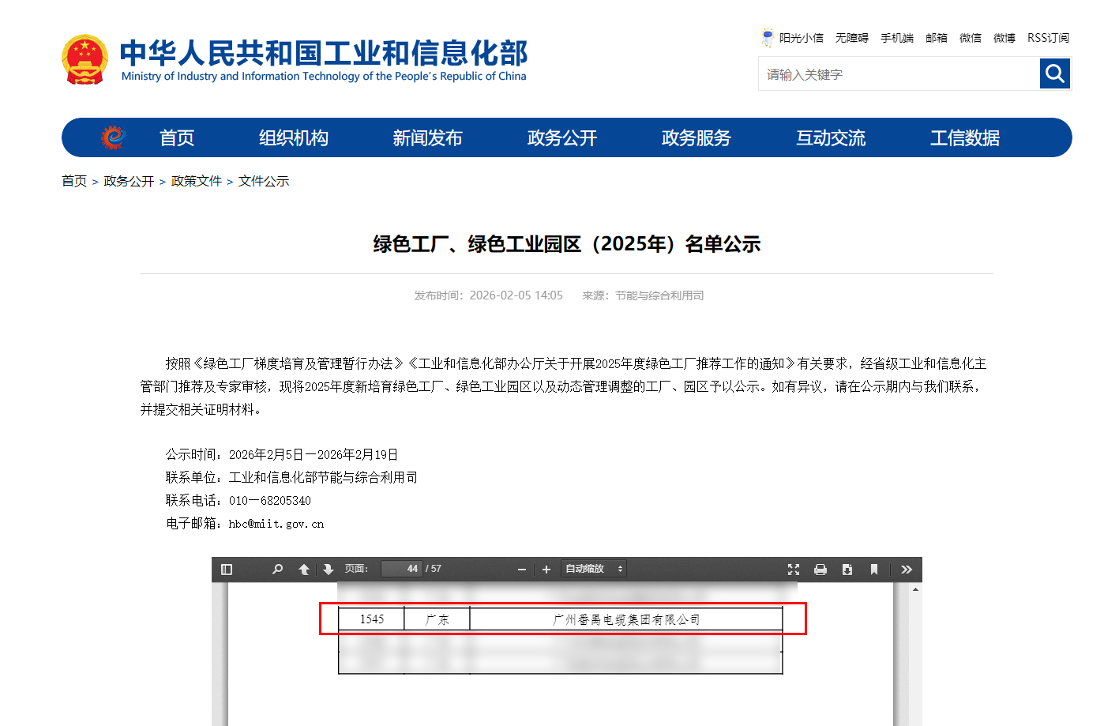The image size is (1119, 726).
Task: Toggle the PDF viewer sidebar
Action: pos(227,570)
